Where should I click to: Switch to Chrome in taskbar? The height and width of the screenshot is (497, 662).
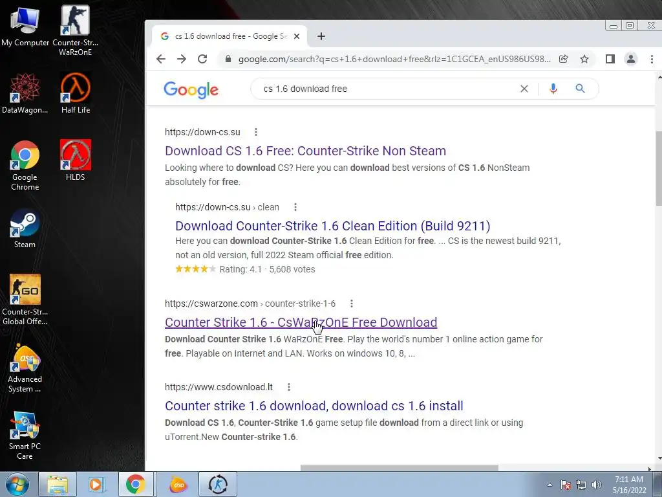pos(136,484)
